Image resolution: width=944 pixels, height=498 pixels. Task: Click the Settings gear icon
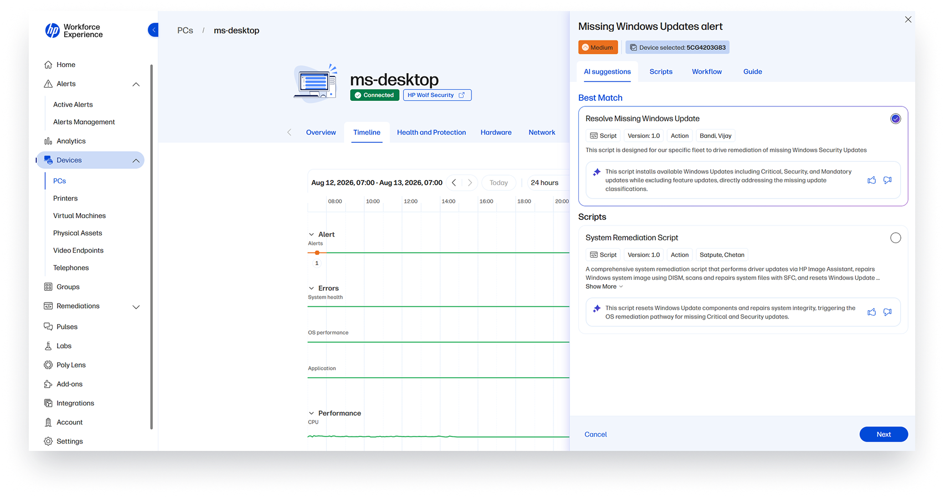click(48, 441)
